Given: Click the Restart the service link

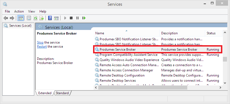Looking at the screenshot, I should [x=42, y=47].
